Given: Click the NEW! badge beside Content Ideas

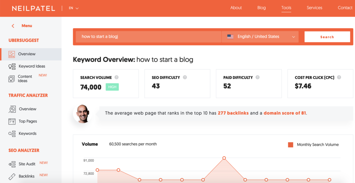Looking at the screenshot, I should (43, 75).
